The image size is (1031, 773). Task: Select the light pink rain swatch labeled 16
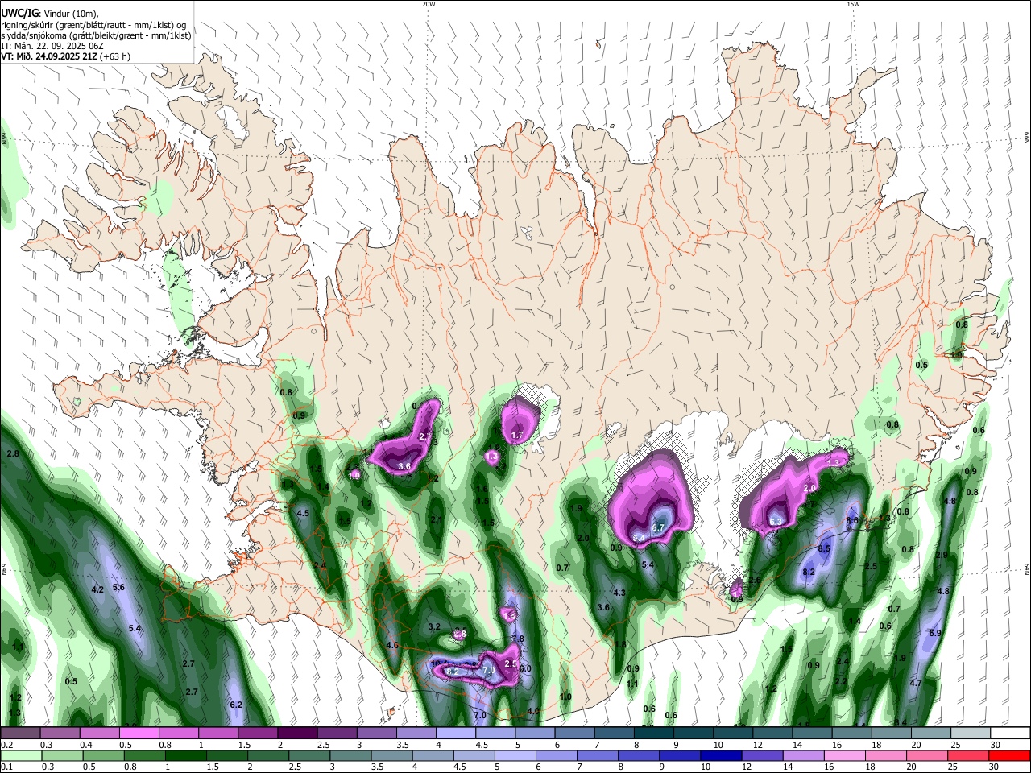845,755
